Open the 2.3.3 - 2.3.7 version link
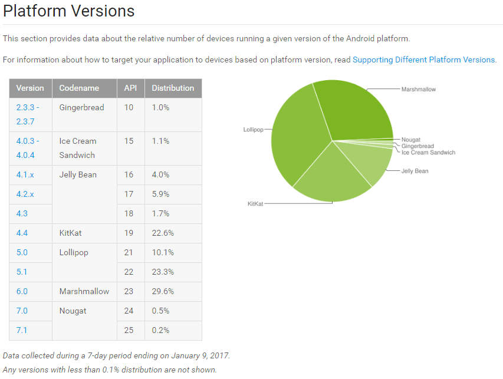The width and height of the screenshot is (503, 379). tap(28, 114)
